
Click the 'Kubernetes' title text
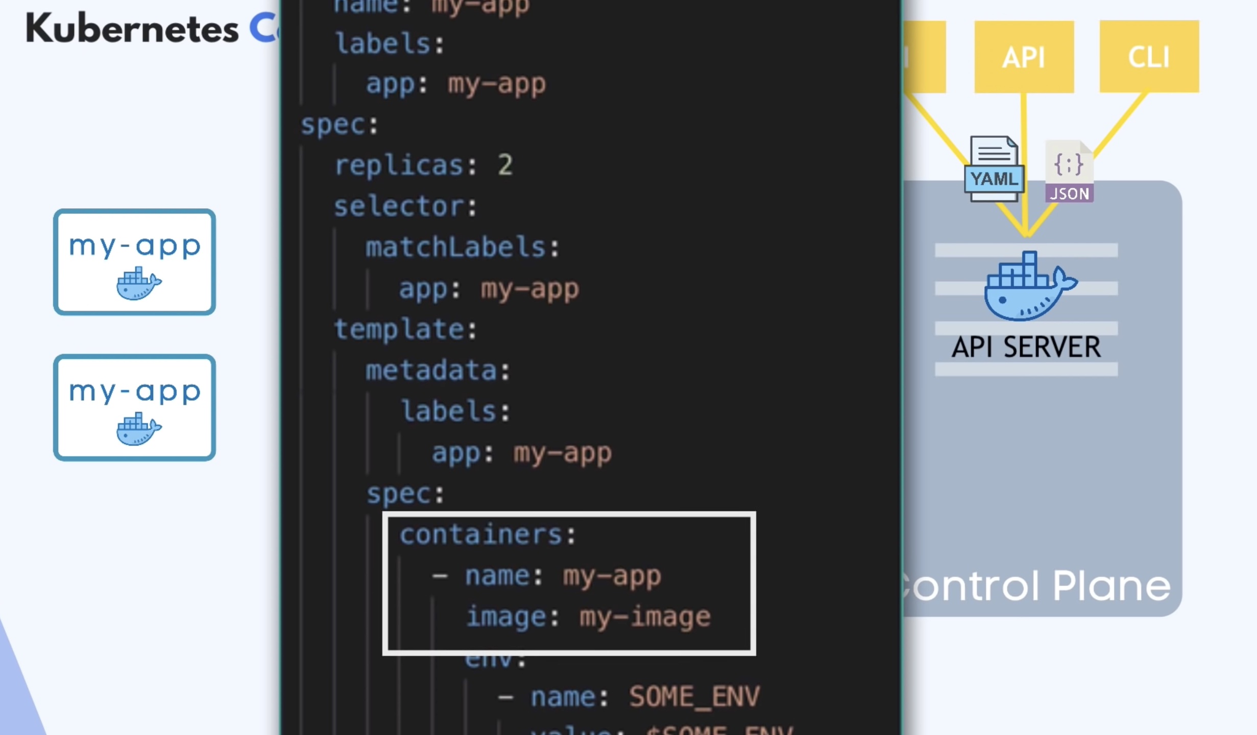132,29
